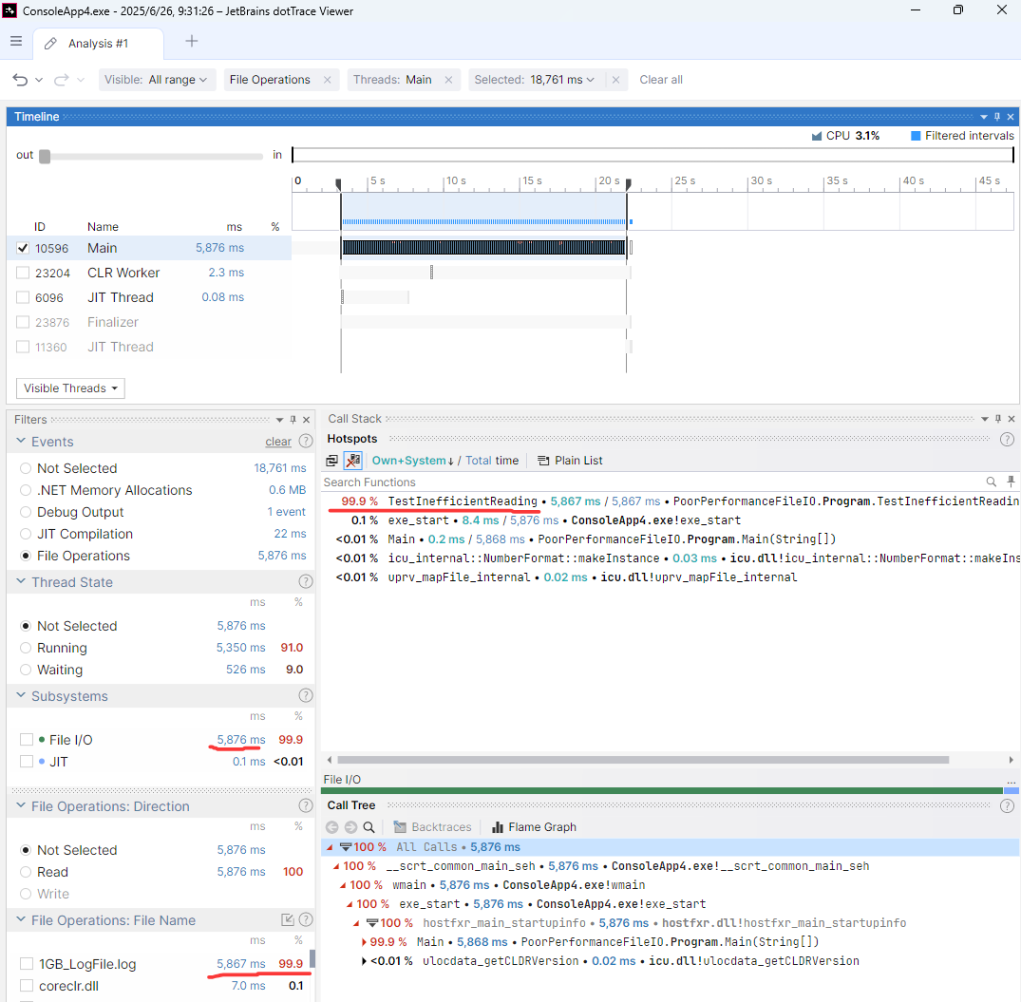This screenshot has width=1021, height=1002.
Task: Open the Visible All range dropdown
Action: pyautogui.click(x=157, y=80)
